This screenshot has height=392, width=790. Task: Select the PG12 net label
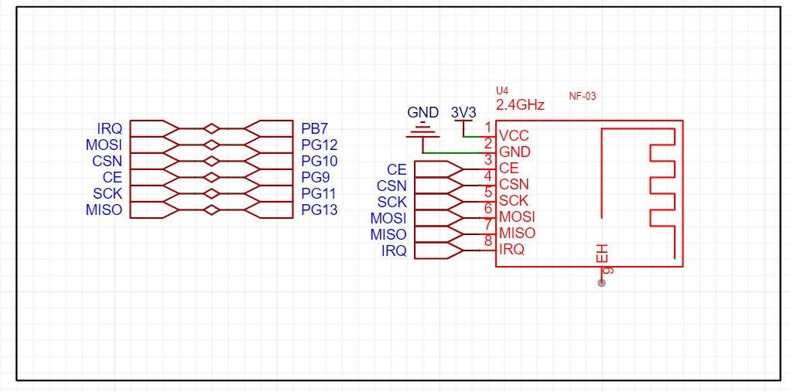coord(319,145)
